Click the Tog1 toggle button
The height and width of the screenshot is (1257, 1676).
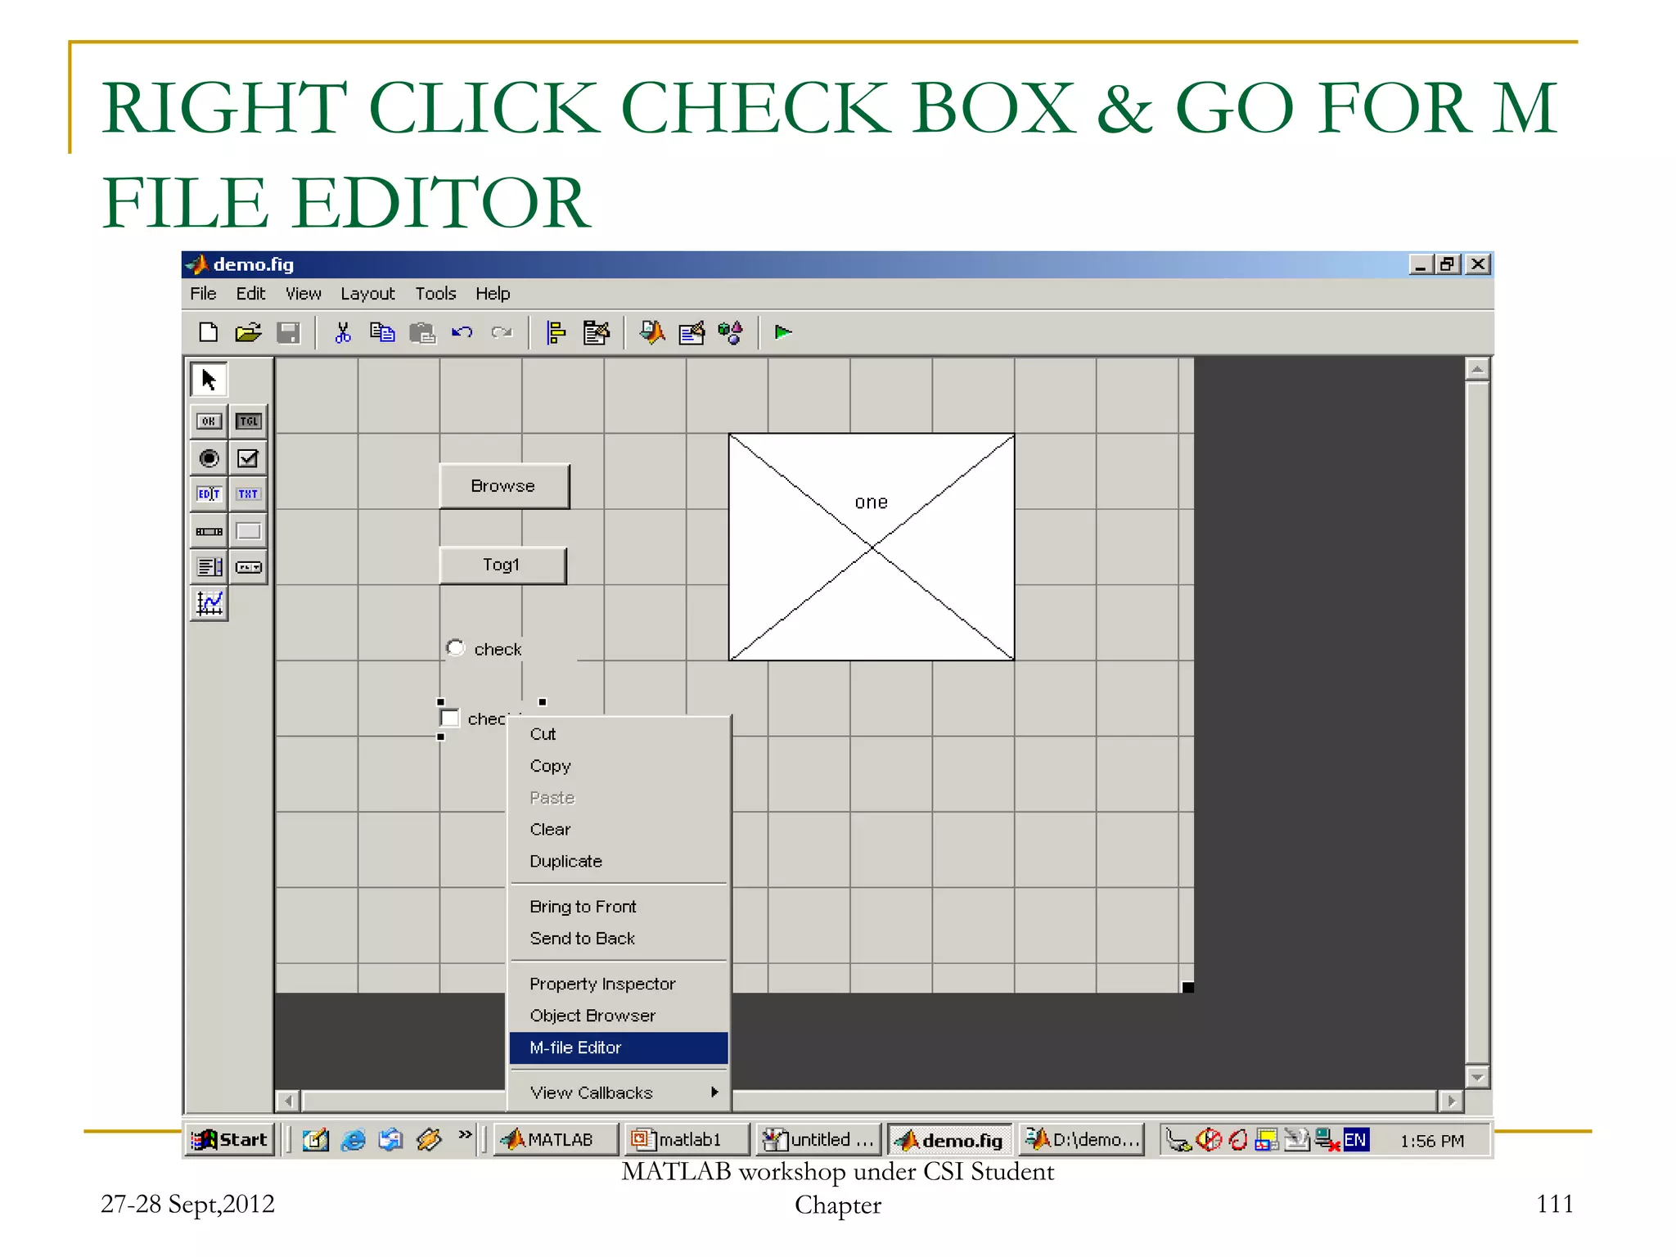(502, 565)
